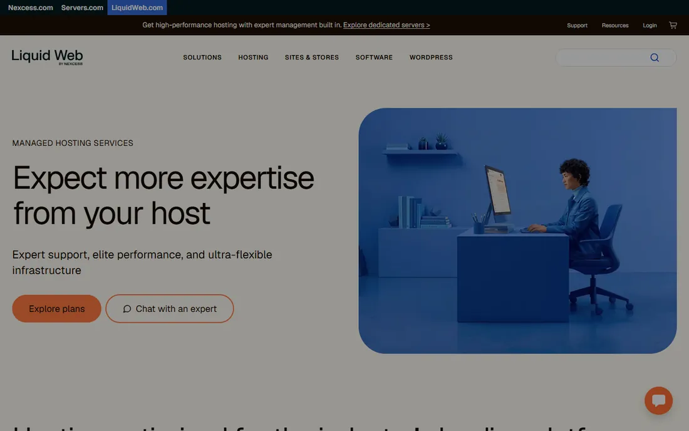The height and width of the screenshot is (431, 689).
Task: Open the Resources link
Action: 614,26
